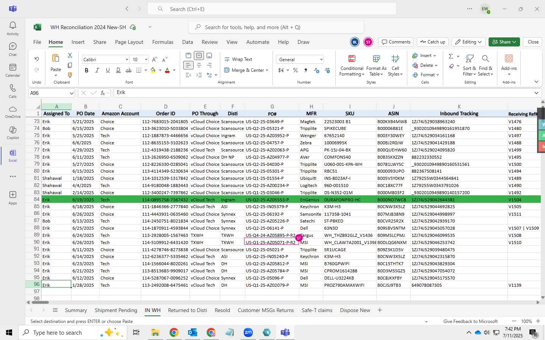This screenshot has width=545, height=340.
Task: Click the Catch up button
Action: tap(432, 42)
